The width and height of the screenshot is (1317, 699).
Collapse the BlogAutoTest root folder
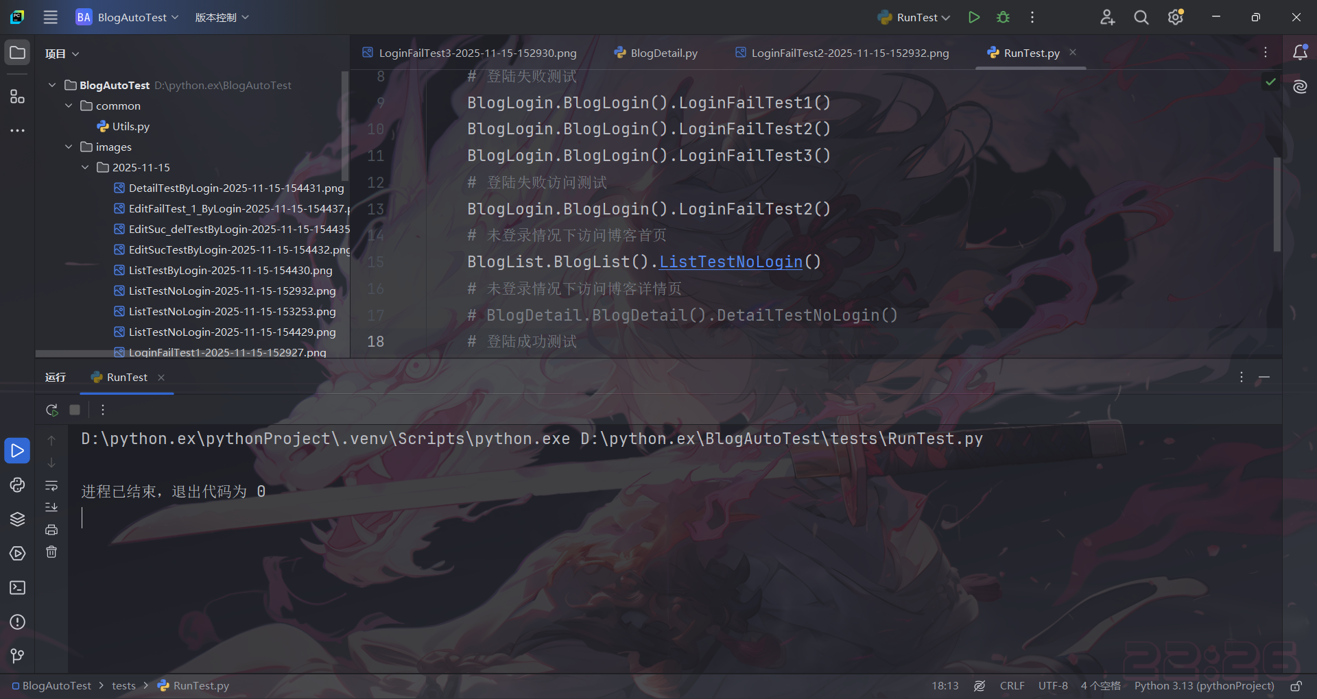pos(52,85)
